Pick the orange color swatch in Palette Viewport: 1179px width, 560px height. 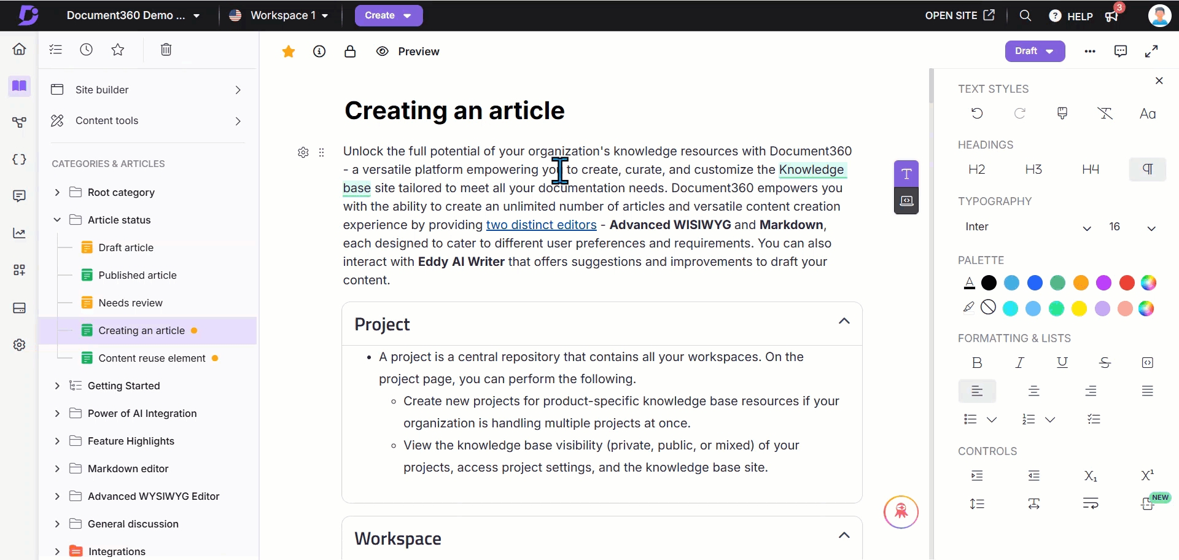click(1081, 283)
